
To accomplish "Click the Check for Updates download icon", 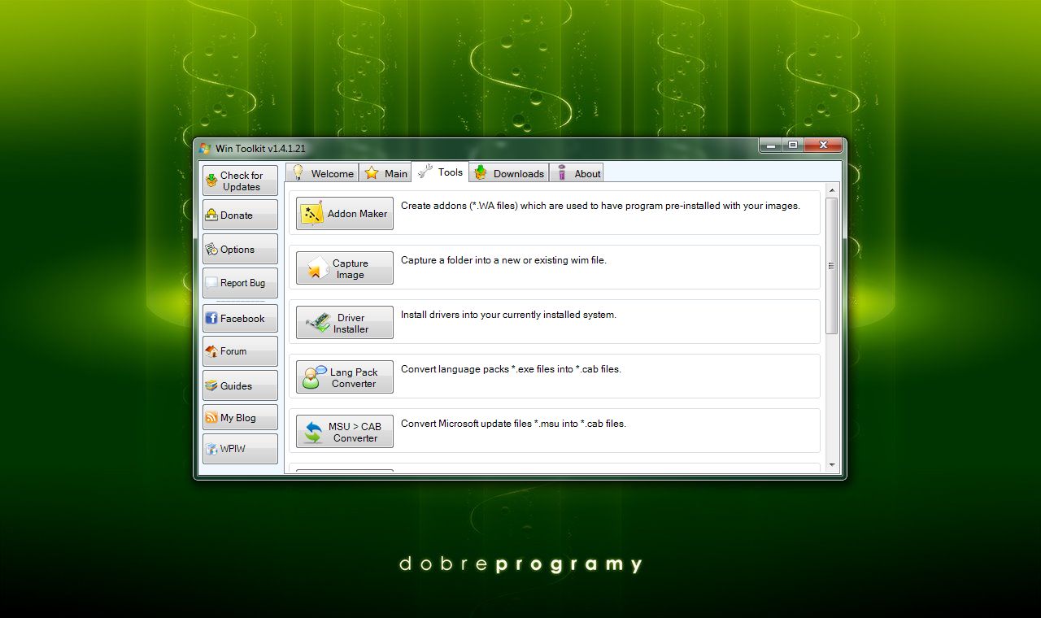I will click(x=211, y=181).
